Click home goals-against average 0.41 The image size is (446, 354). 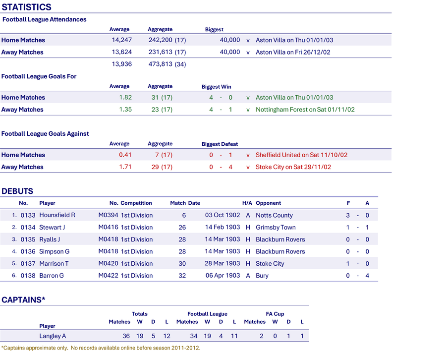click(125, 155)
